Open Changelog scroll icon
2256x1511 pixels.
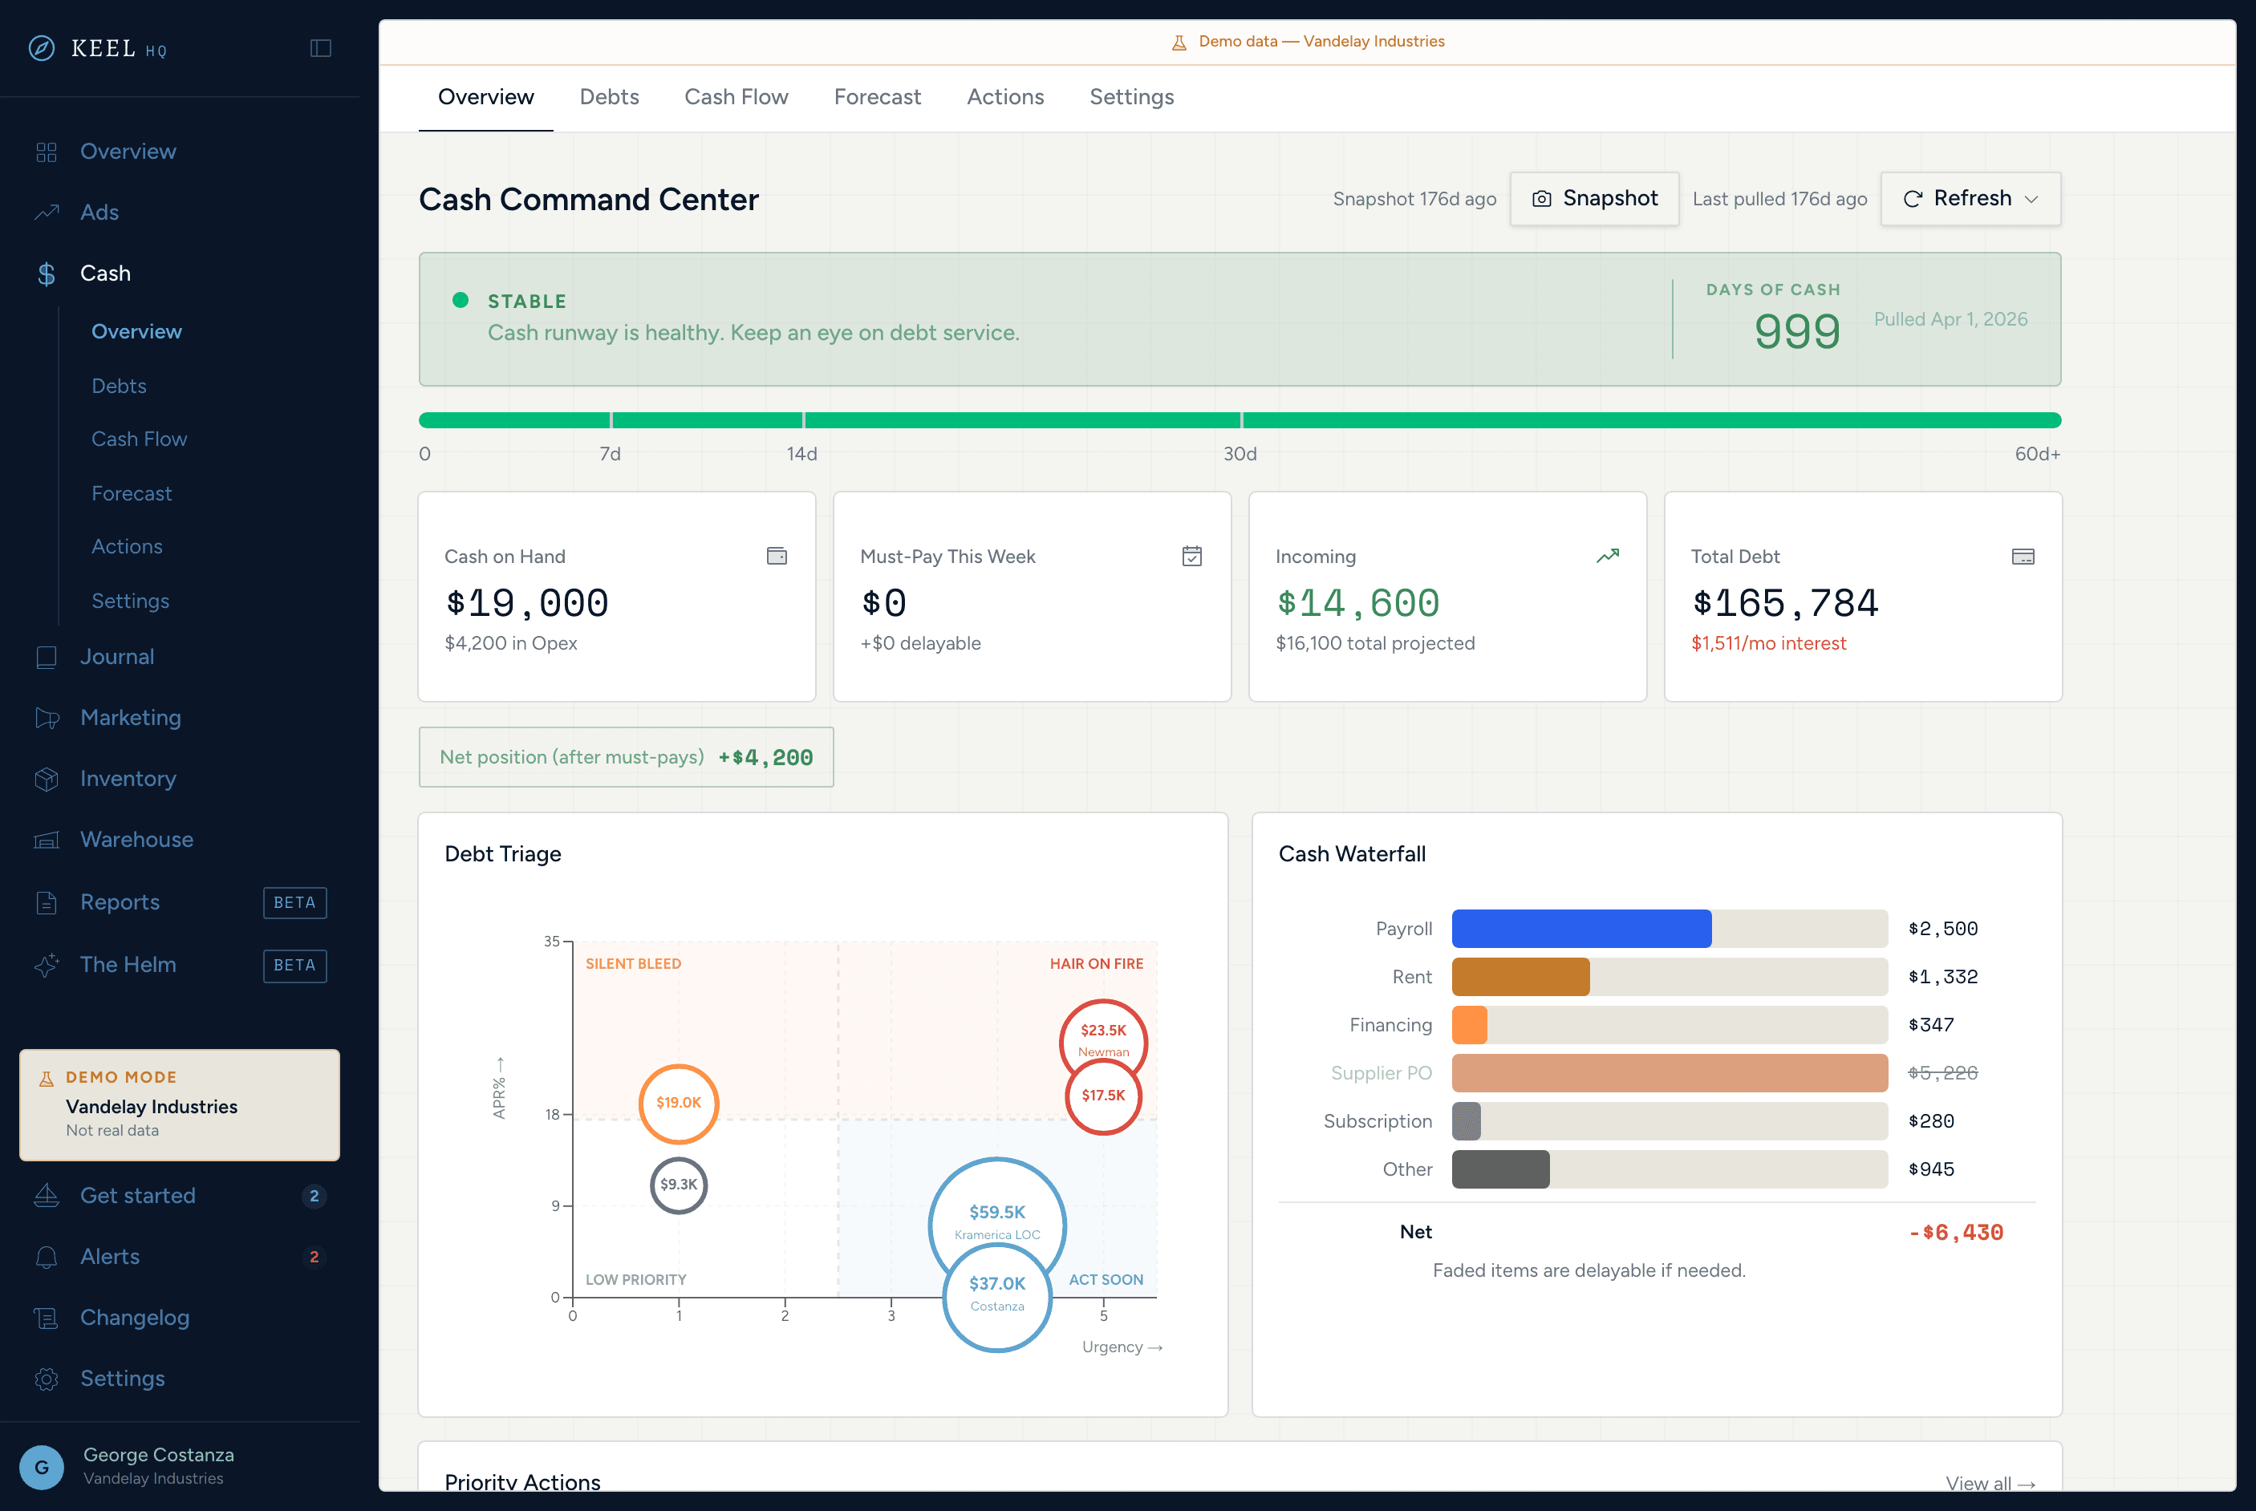[47, 1319]
